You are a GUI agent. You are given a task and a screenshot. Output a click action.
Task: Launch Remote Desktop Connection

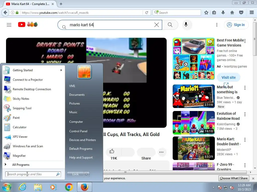click(x=33, y=89)
